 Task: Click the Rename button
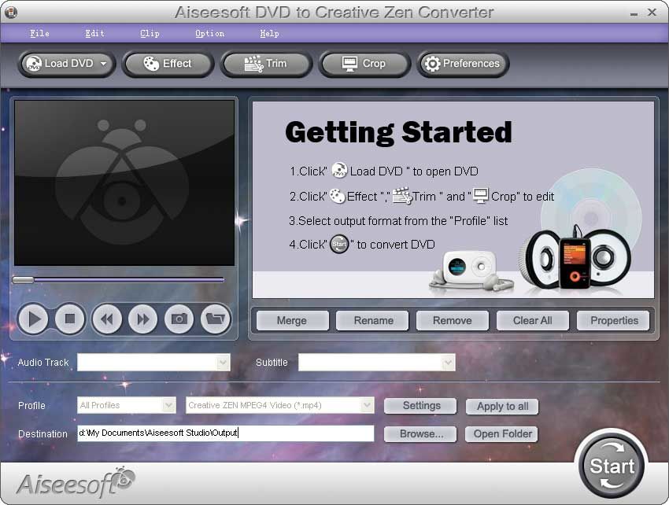click(372, 320)
